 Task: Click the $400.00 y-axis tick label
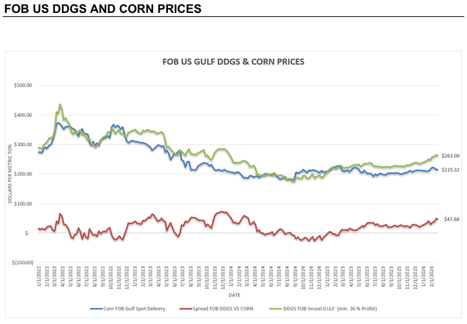(x=22, y=115)
